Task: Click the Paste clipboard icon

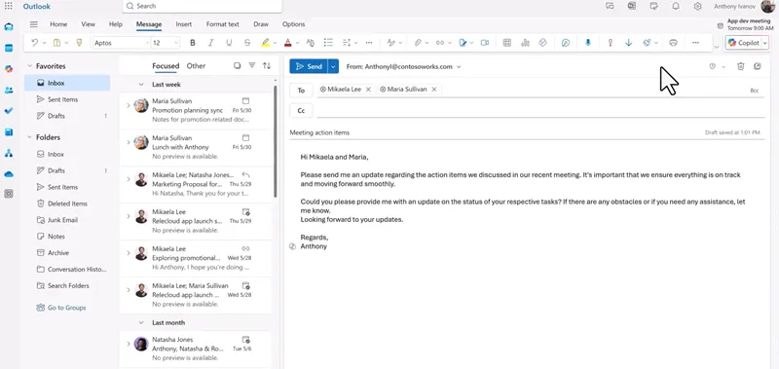Action: (x=56, y=43)
